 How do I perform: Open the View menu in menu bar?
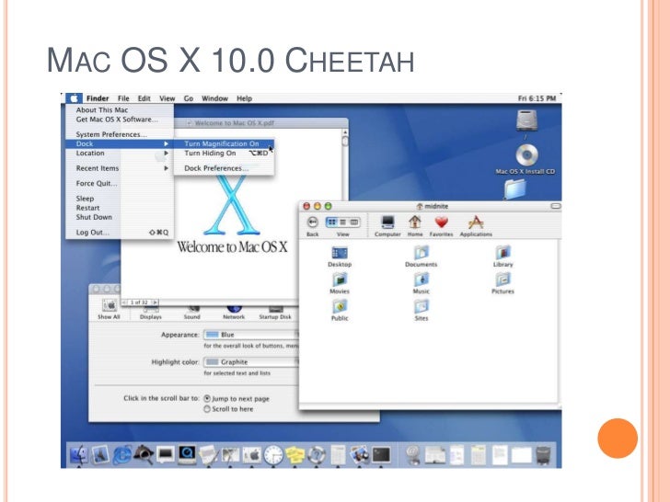tap(167, 98)
